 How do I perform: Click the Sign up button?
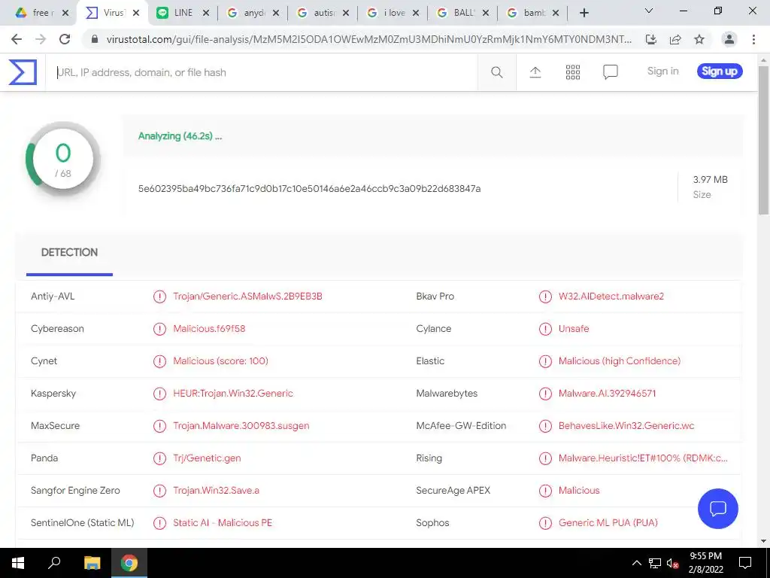pyautogui.click(x=720, y=71)
